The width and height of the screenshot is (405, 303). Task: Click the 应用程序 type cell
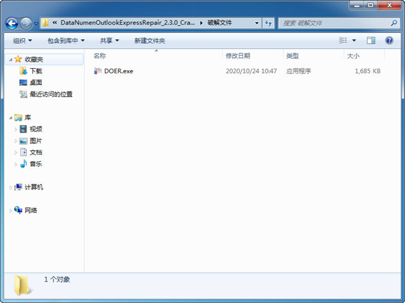298,71
